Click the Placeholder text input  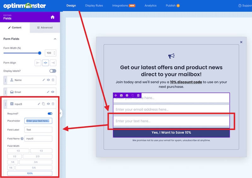(38, 121)
